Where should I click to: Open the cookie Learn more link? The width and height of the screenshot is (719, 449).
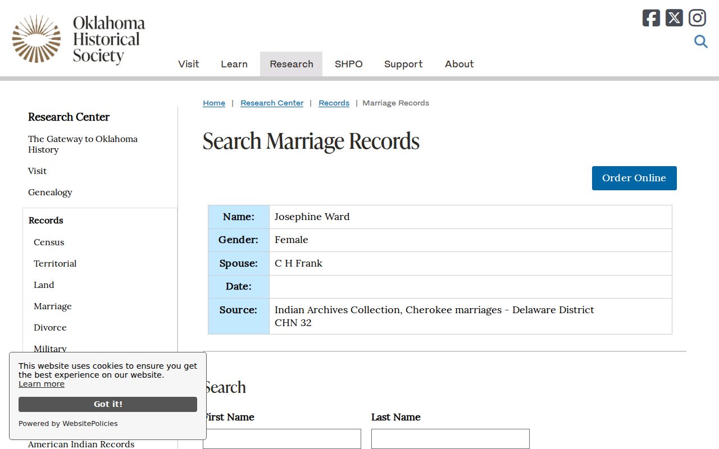[42, 384]
